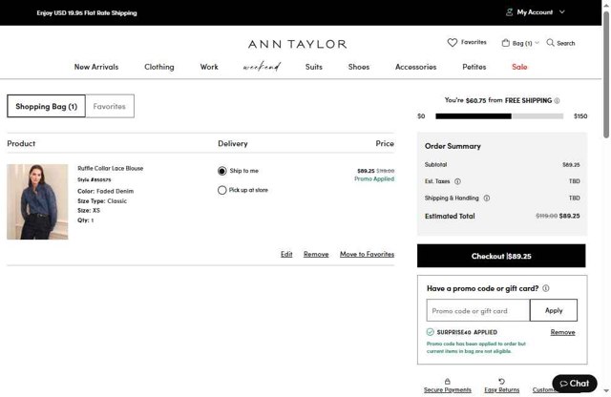Viewport: 611px width, 397px height.
Task: Open the header Favorites link
Action: tap(474, 42)
